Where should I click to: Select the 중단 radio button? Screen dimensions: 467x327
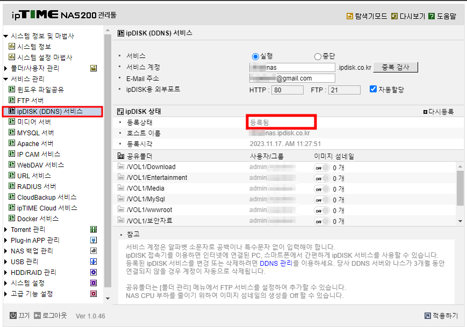318,56
